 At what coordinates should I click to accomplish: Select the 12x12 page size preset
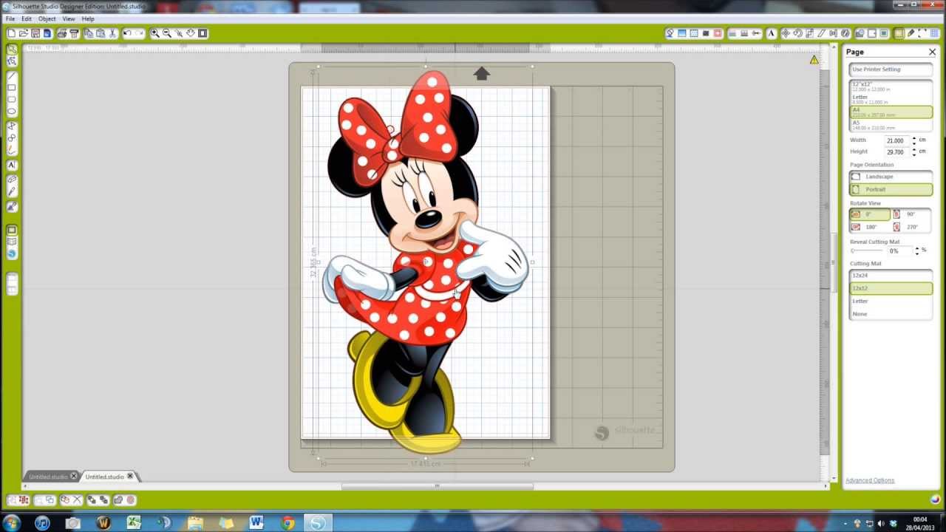click(x=891, y=86)
